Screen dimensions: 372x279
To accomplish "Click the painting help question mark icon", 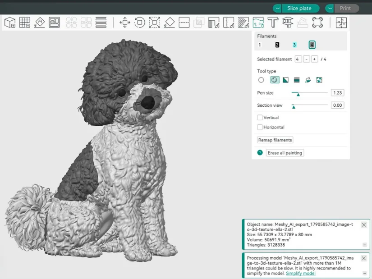I will (x=260, y=152).
